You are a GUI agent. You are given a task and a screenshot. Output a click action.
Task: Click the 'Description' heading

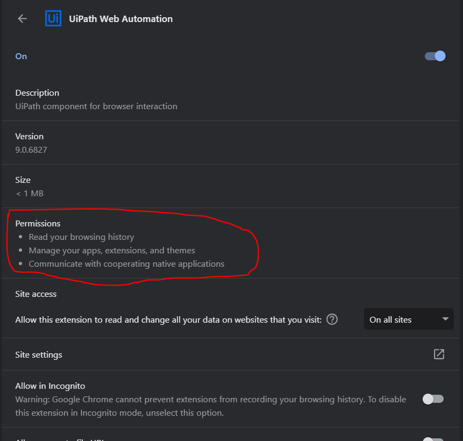tap(37, 93)
